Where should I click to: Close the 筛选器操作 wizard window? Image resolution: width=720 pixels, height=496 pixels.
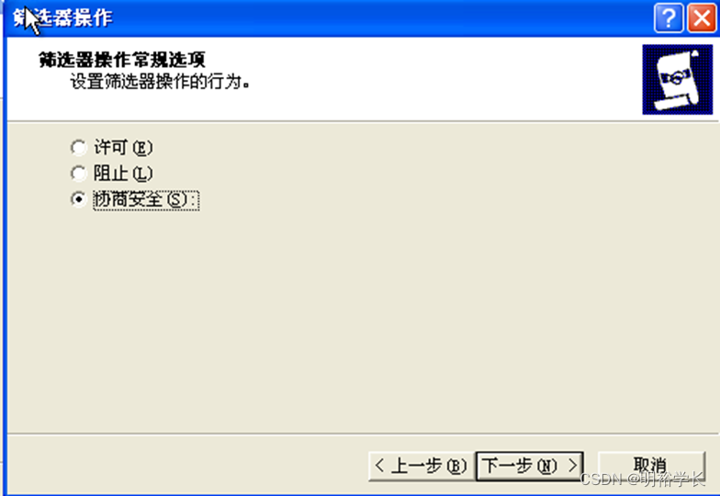[x=702, y=18]
